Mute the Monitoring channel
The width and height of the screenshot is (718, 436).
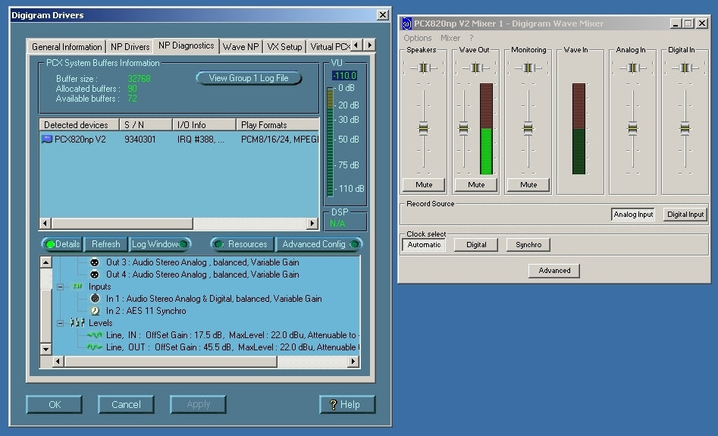tap(528, 184)
